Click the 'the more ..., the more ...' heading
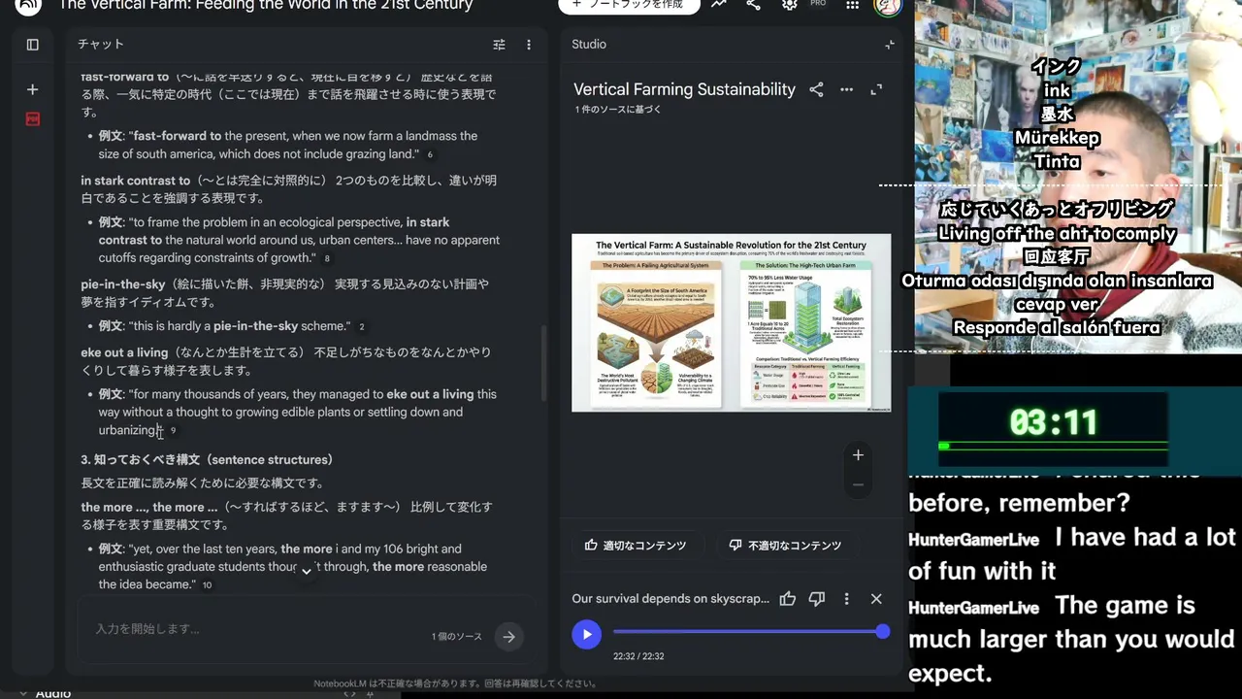 149,507
